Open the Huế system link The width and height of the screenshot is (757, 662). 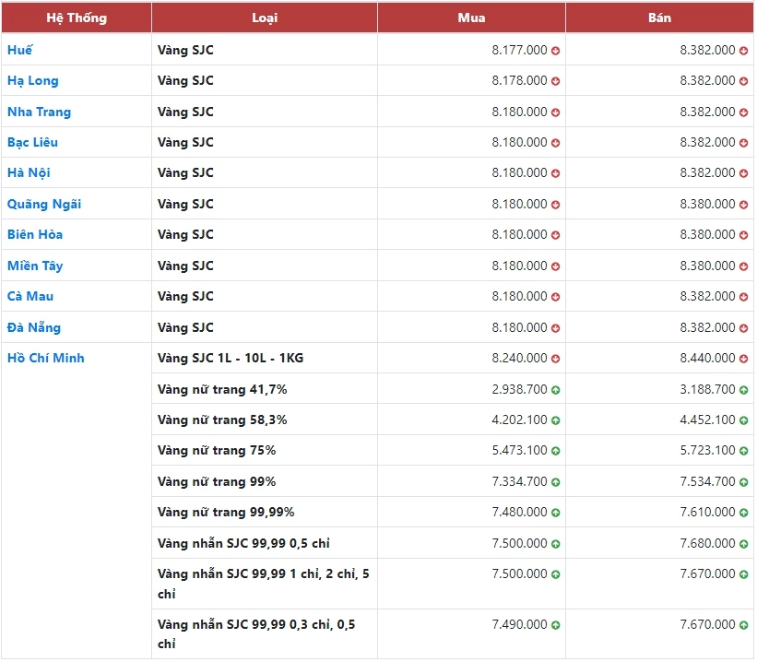[x=19, y=50]
